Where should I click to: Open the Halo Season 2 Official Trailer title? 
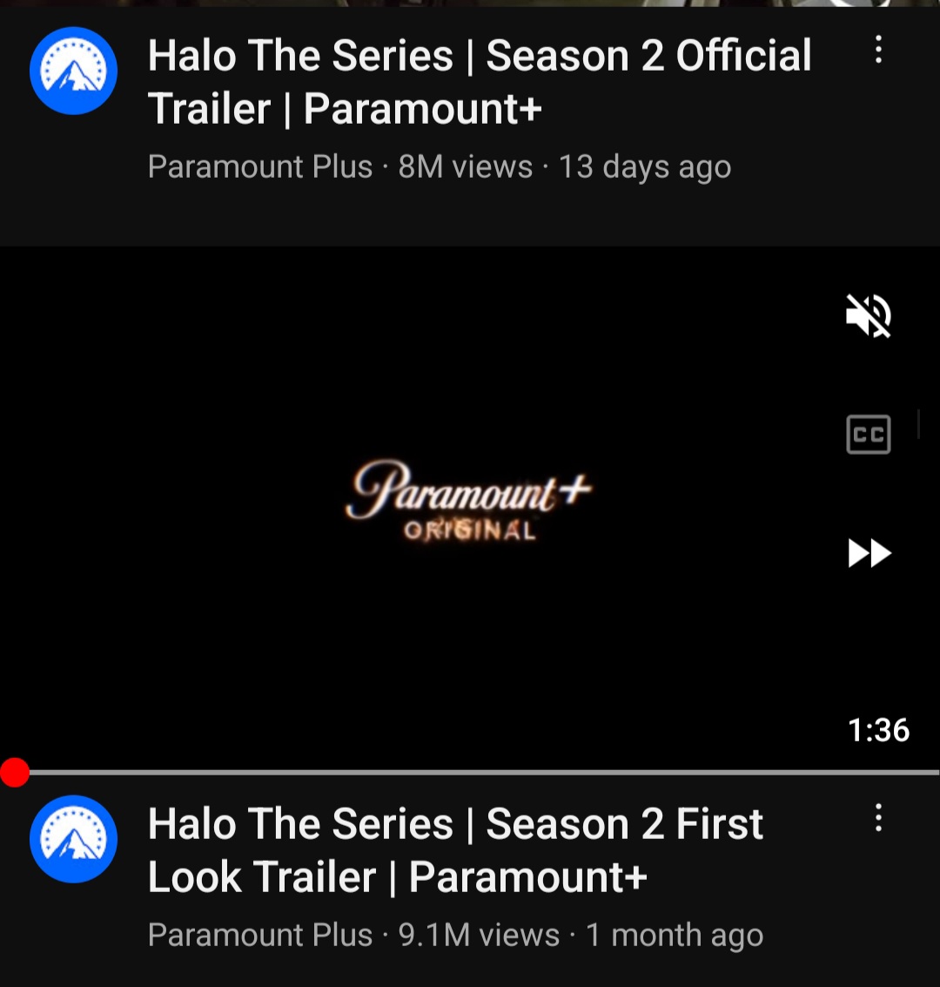click(x=479, y=82)
